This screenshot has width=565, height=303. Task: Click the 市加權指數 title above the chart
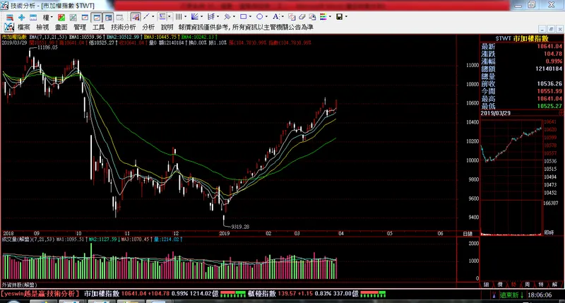coord(14,37)
